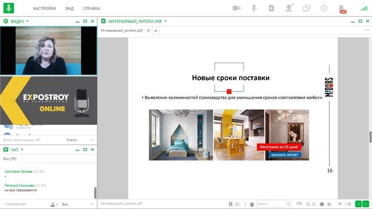Expand the ЧАТ panel dropdown arrow
Image resolution: width=372 pixels, height=209 pixels.
pyautogui.click(x=22, y=150)
